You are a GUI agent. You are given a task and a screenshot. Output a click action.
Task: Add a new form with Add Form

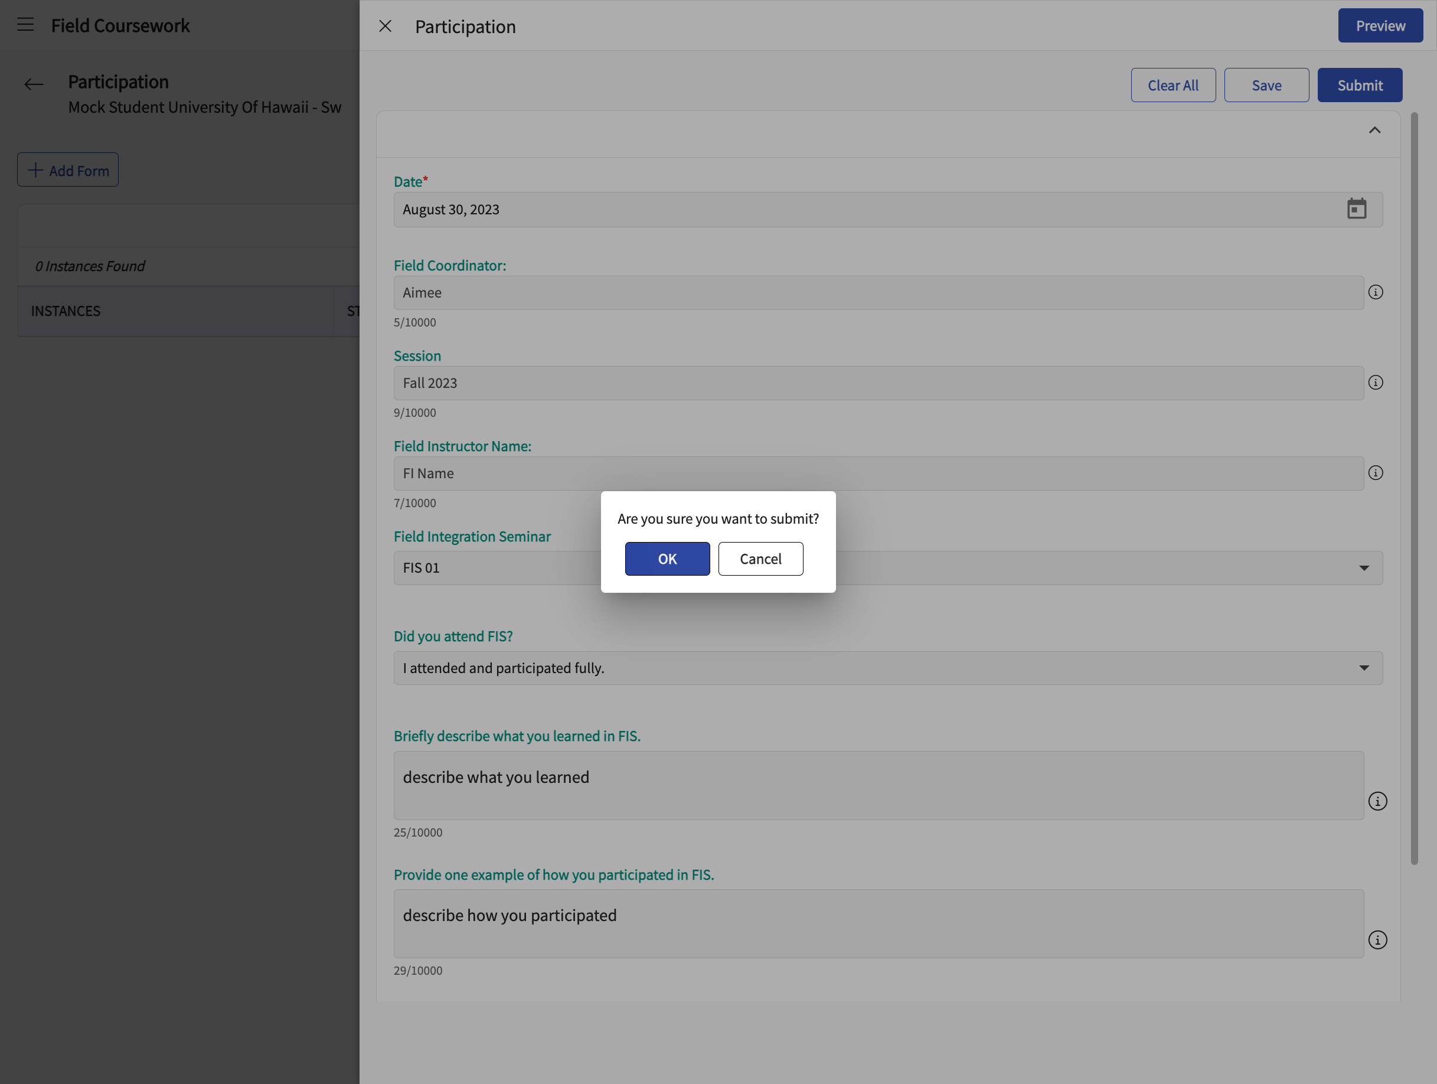coord(67,169)
